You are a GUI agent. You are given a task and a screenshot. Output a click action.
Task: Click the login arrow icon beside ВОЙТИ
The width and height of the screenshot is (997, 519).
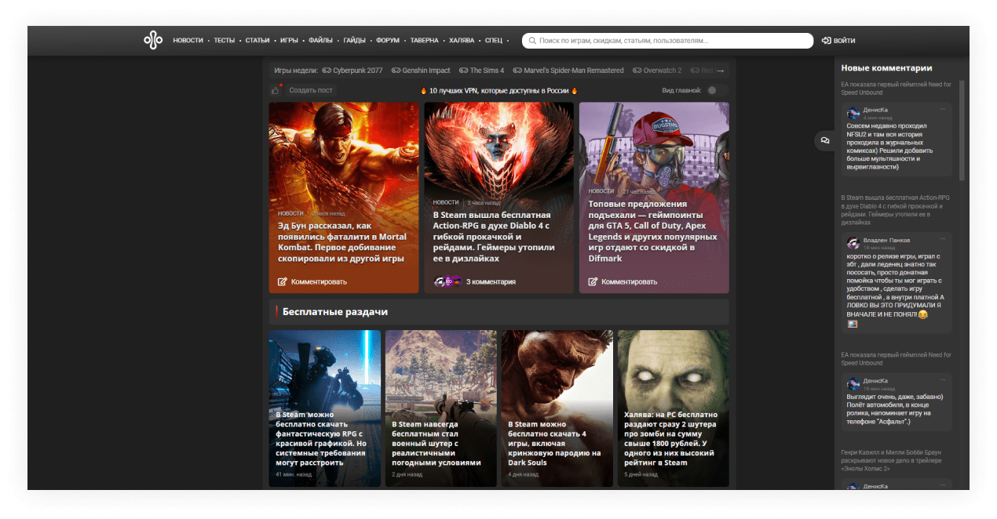point(826,41)
